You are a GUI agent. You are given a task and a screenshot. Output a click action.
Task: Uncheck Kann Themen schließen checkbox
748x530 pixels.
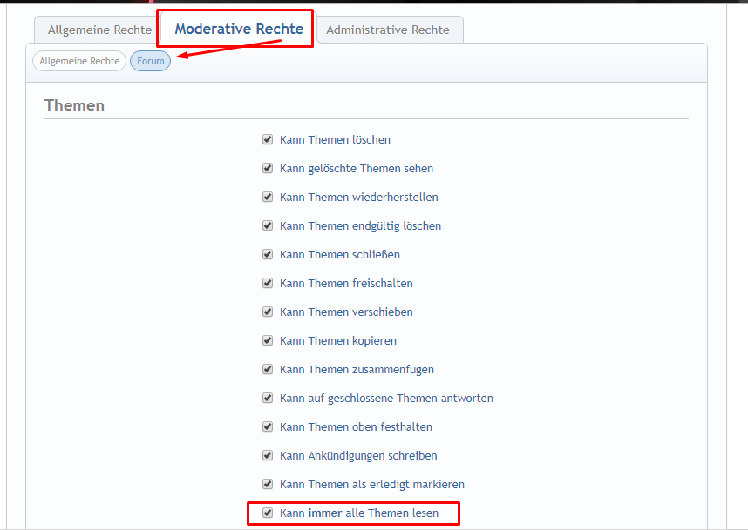pos(268,254)
